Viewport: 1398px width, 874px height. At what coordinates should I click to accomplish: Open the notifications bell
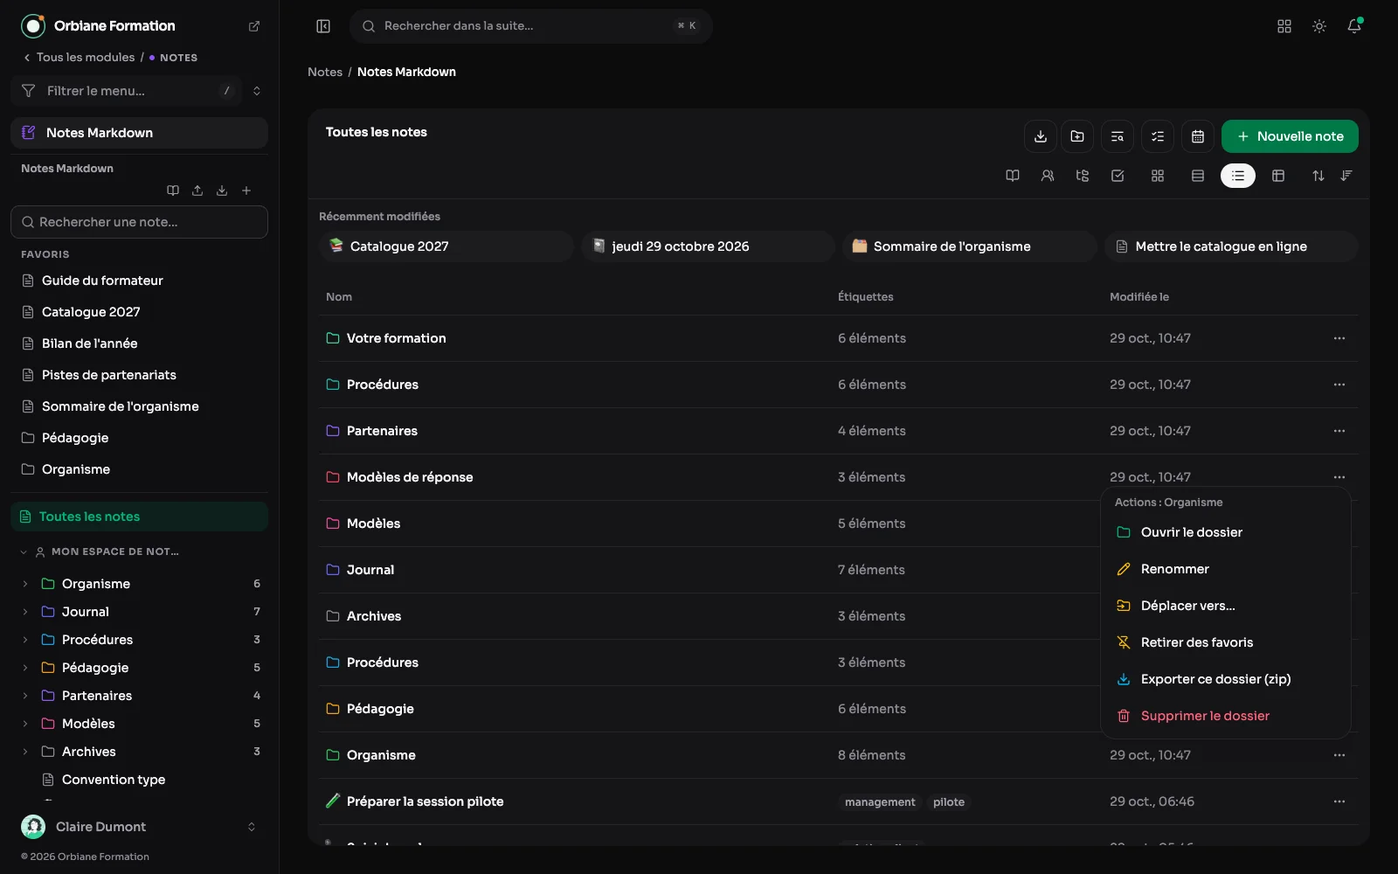tap(1354, 26)
